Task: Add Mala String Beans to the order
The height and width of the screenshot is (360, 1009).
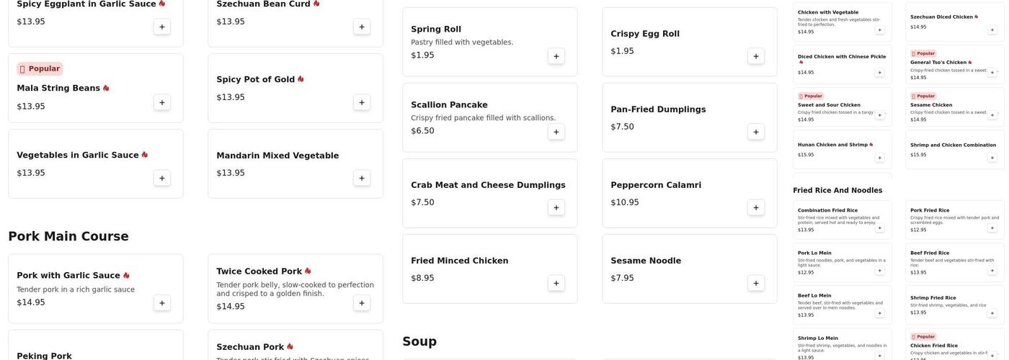Action: (162, 102)
